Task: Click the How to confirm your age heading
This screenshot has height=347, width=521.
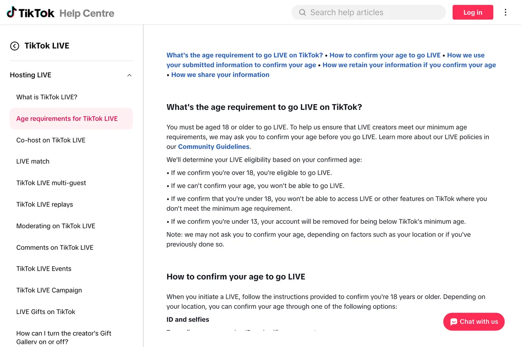Action: point(236,277)
